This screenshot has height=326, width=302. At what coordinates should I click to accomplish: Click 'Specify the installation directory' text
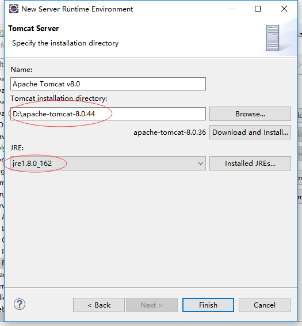tap(66, 43)
